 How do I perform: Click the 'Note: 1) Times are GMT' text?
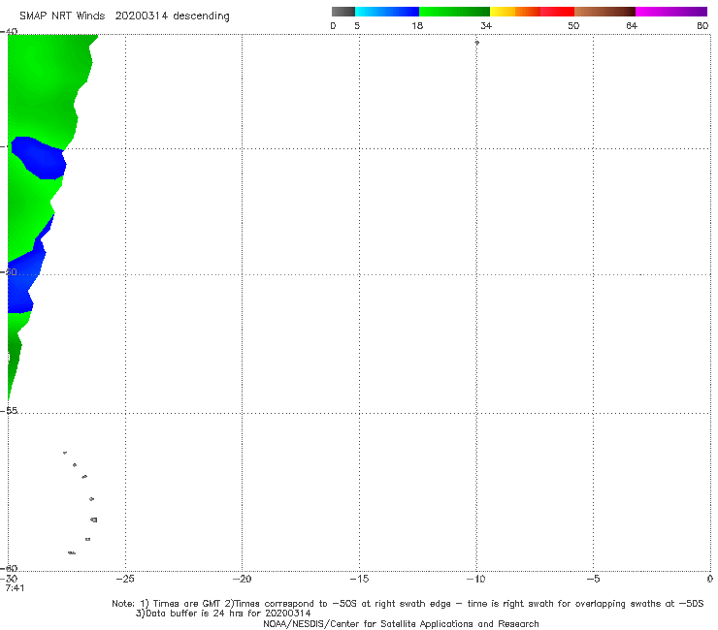pyautogui.click(x=167, y=604)
